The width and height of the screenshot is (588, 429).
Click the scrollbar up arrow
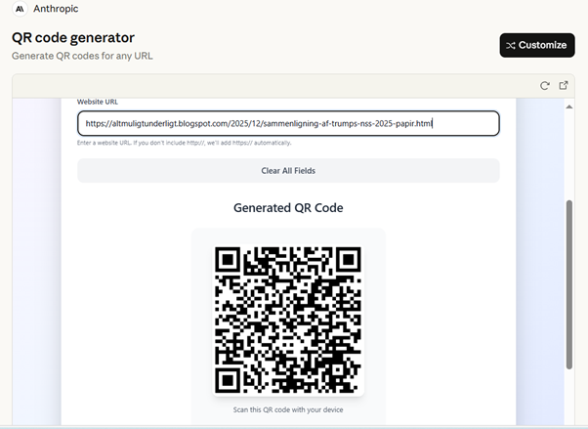point(568,107)
